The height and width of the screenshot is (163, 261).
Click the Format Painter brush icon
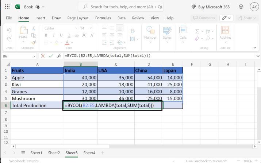pyautogui.click(x=34, y=42)
